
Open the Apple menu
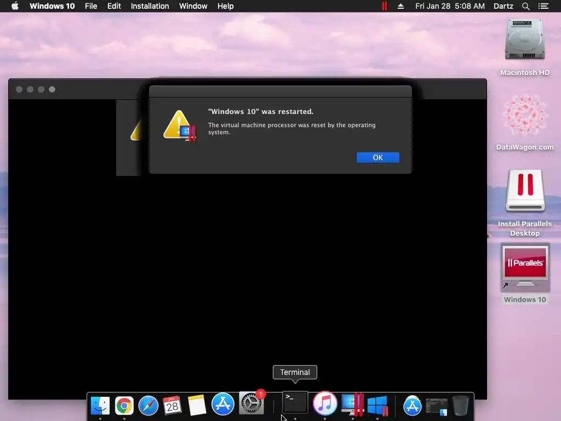pyautogui.click(x=15, y=6)
